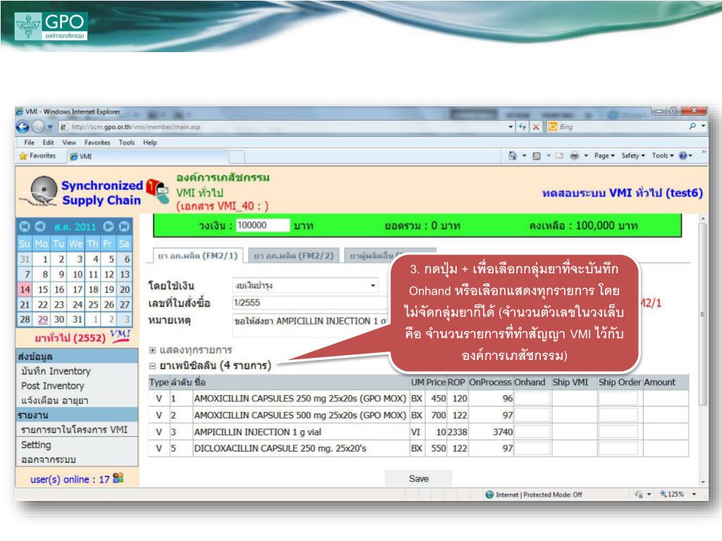Open Favorites center with the star icon
722x541 pixels.
23,156
